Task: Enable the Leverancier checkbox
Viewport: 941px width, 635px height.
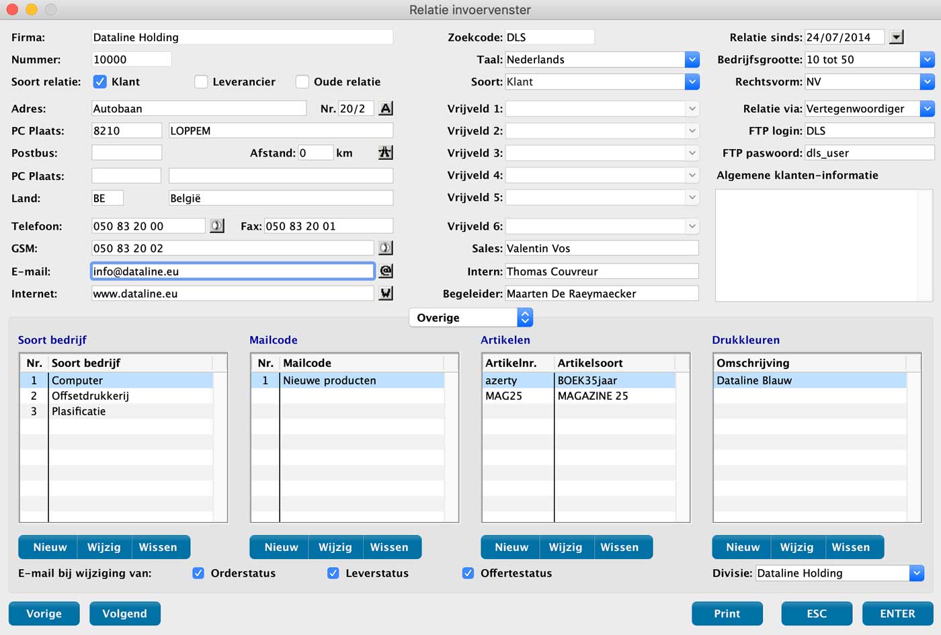Action: click(201, 81)
